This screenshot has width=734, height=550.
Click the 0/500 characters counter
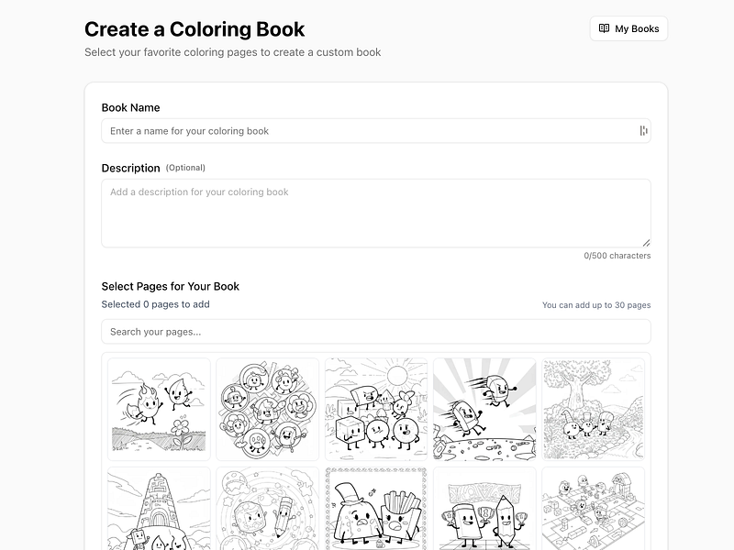pos(617,256)
